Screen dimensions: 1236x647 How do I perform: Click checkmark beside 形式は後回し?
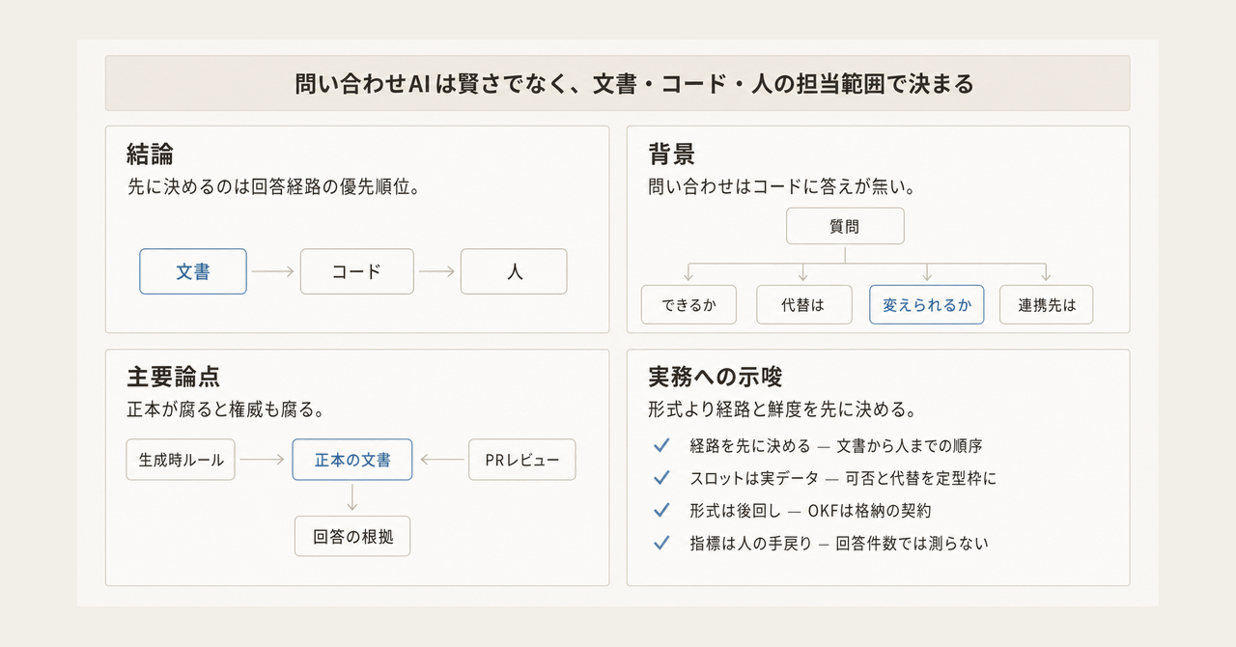point(661,510)
